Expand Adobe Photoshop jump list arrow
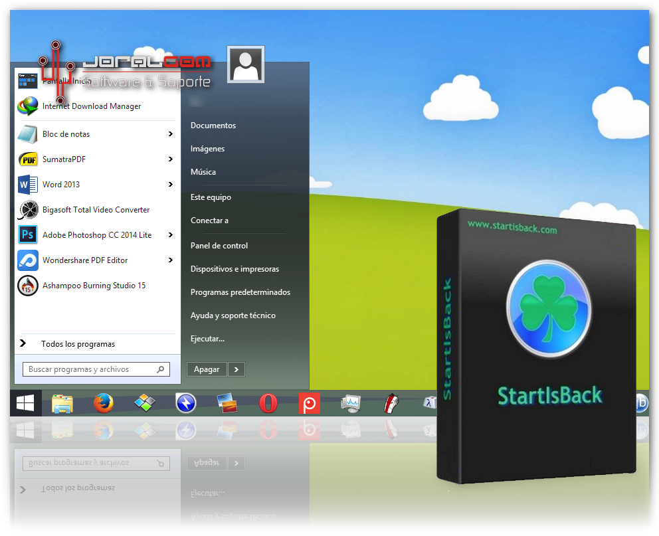The height and width of the screenshot is (536, 659). tap(170, 235)
